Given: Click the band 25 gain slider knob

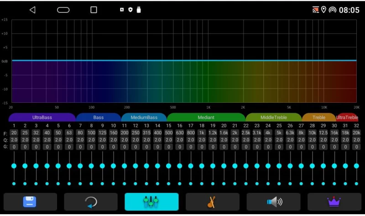Looking at the screenshot, I should coord(279,166).
